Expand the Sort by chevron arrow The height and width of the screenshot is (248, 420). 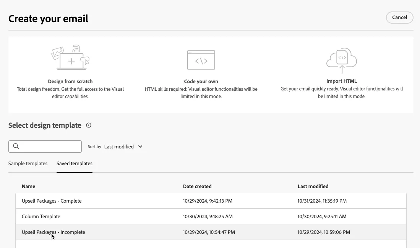(140, 147)
